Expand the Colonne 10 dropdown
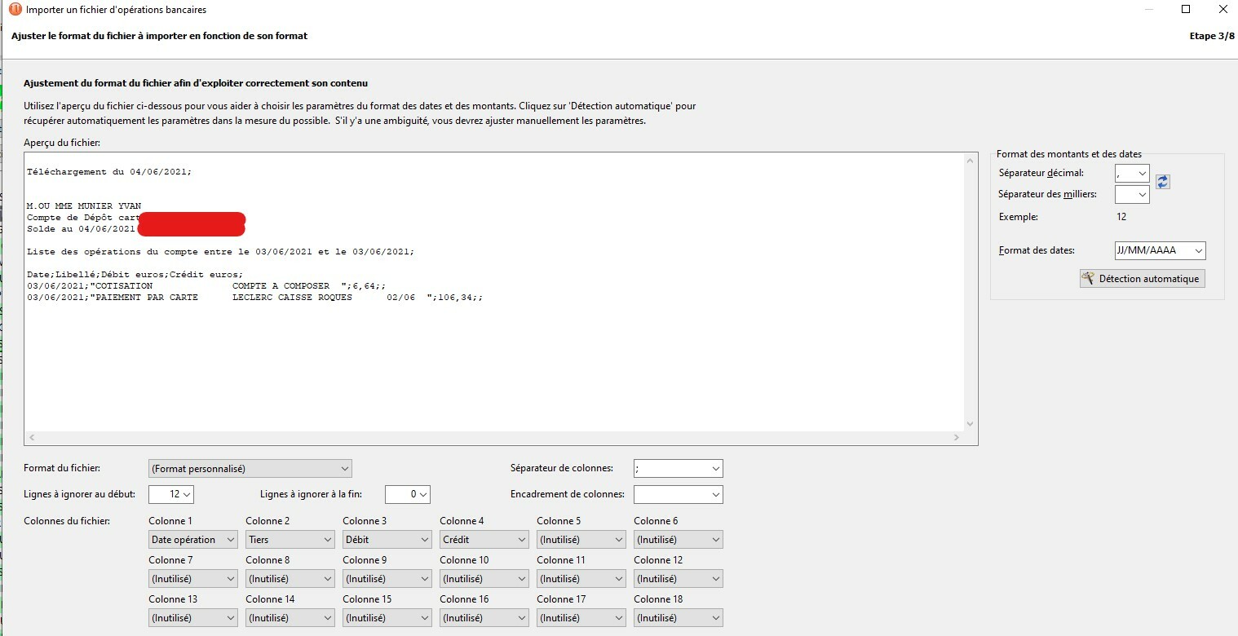The image size is (1238, 636). click(x=484, y=579)
